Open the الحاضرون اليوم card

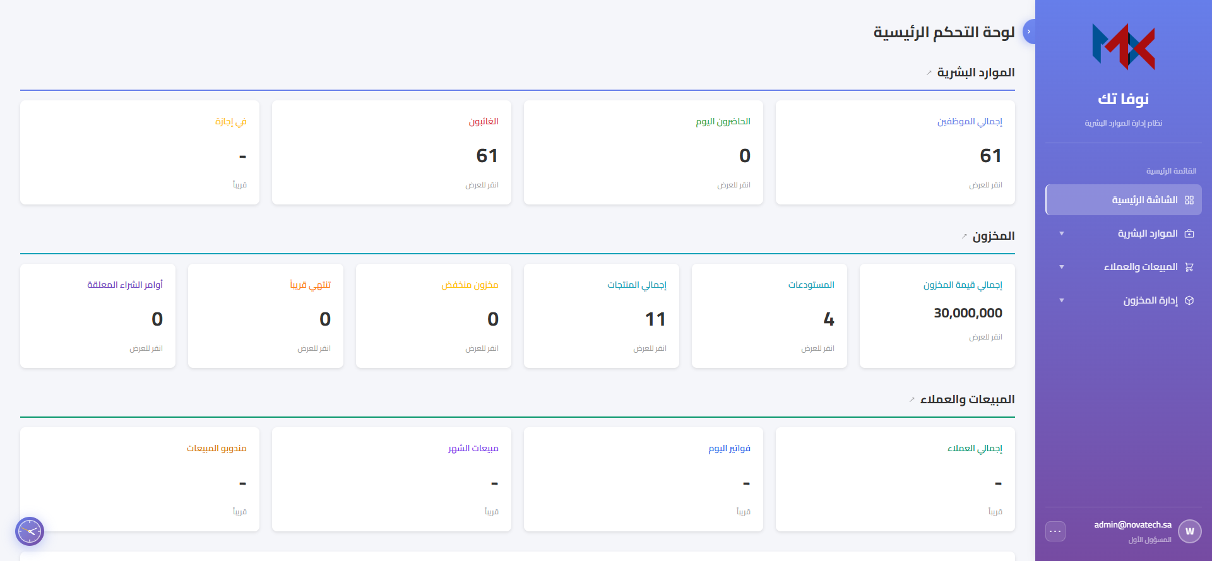(x=643, y=152)
